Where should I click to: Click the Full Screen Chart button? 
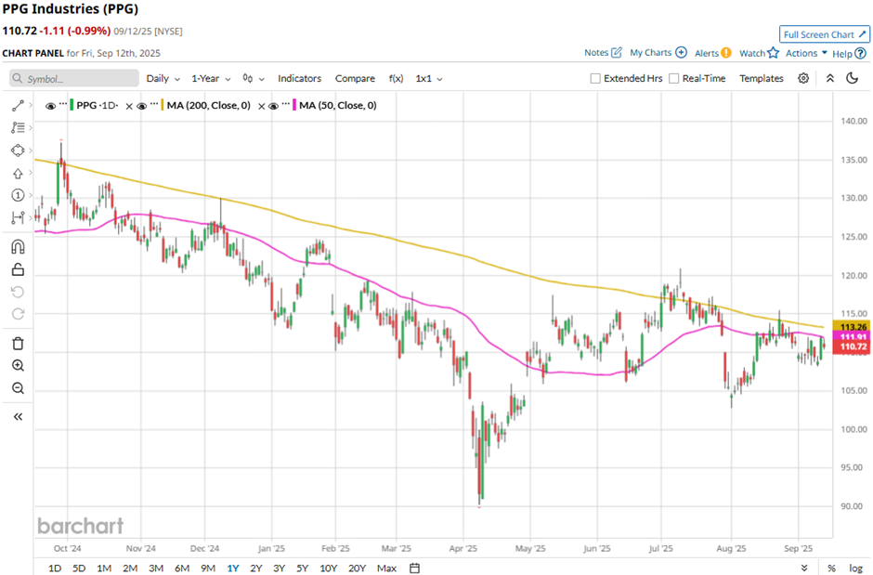824,34
